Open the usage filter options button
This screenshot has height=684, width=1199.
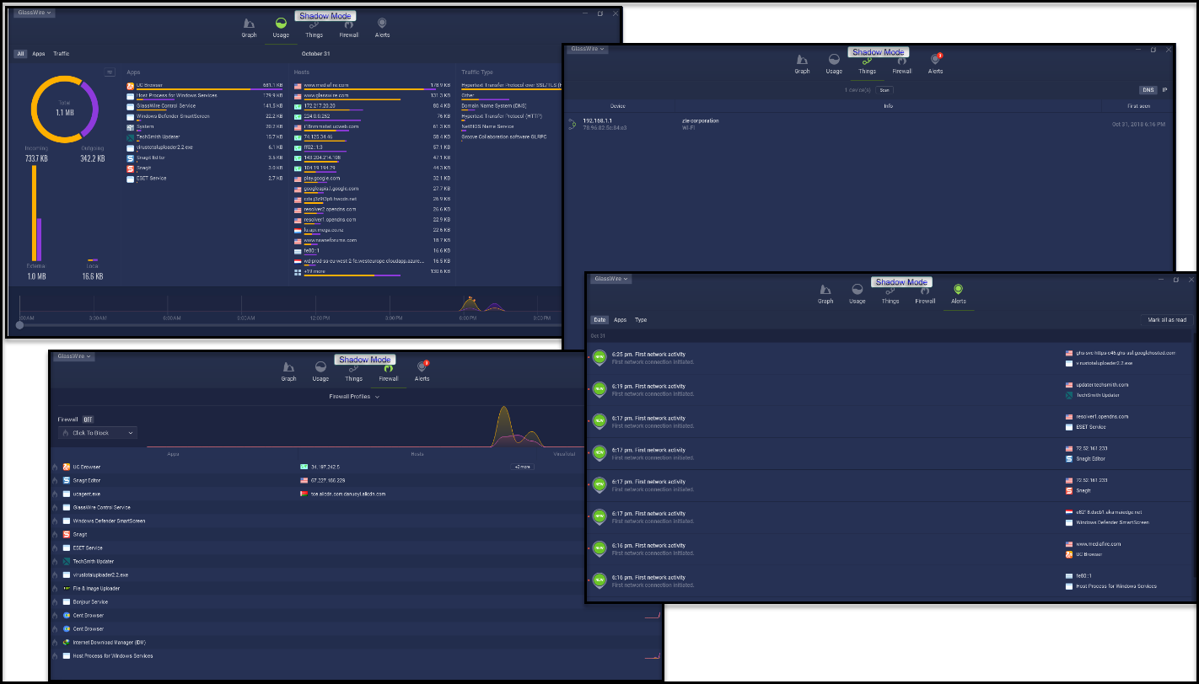[x=110, y=72]
